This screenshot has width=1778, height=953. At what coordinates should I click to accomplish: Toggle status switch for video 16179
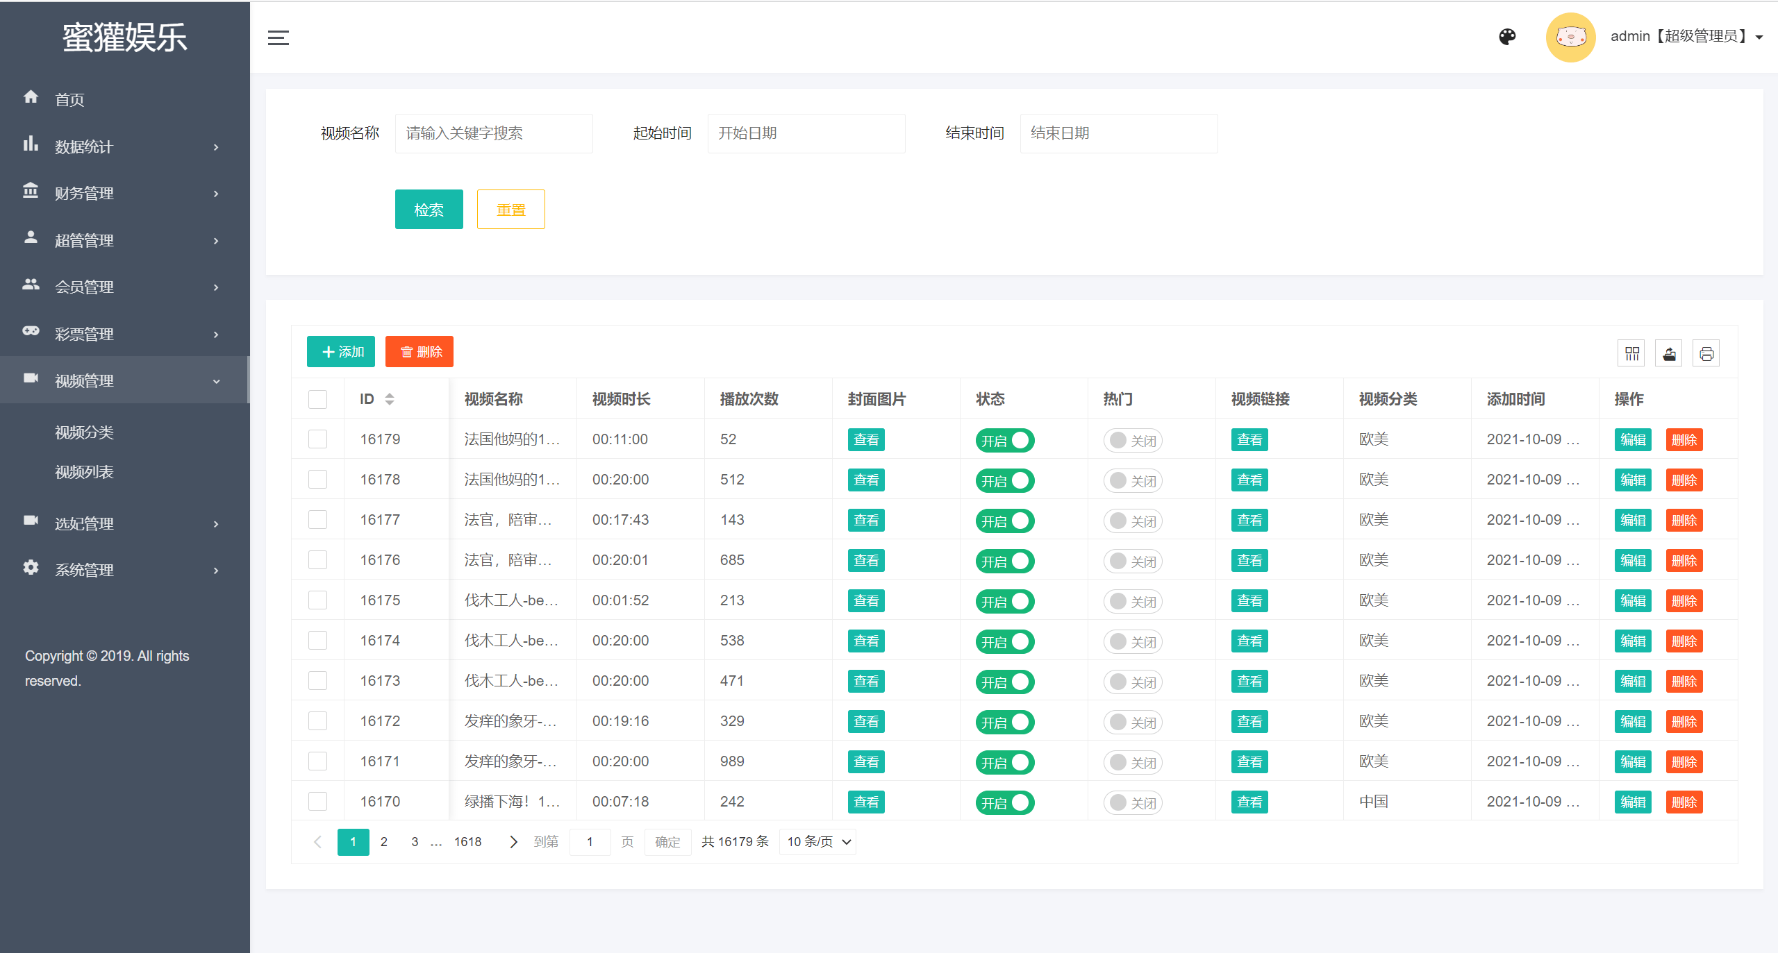[x=1004, y=440]
